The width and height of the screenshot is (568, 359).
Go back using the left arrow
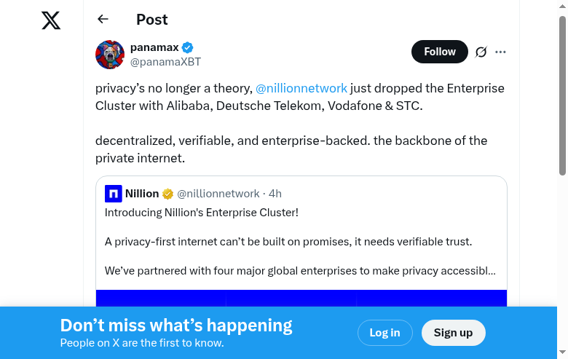pyautogui.click(x=103, y=20)
